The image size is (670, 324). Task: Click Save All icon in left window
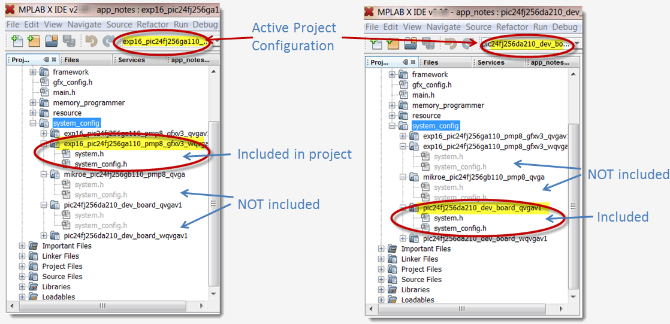(x=69, y=41)
